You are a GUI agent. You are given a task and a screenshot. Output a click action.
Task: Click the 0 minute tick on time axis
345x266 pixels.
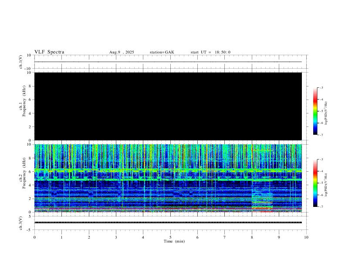click(34, 236)
